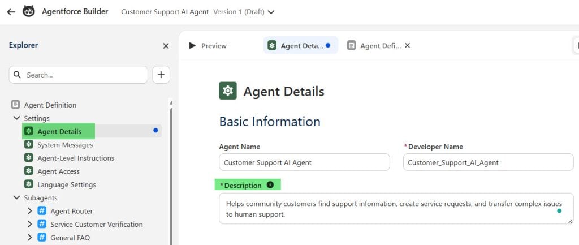The height and width of the screenshot is (245, 579).
Task: Click the Agent Details tab gear icon
Action: click(272, 45)
